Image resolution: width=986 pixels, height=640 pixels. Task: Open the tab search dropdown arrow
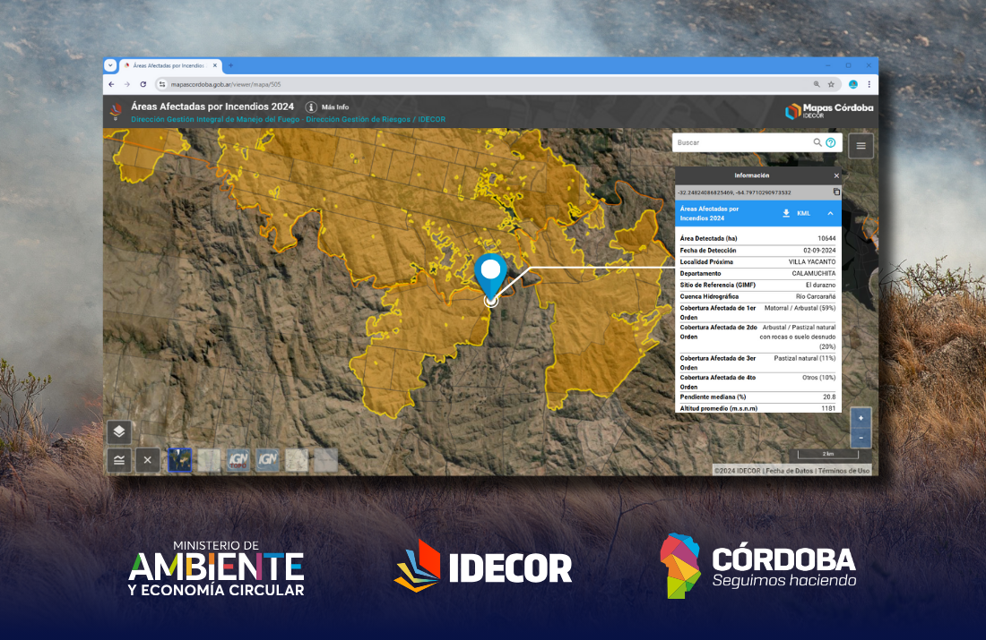(110, 65)
